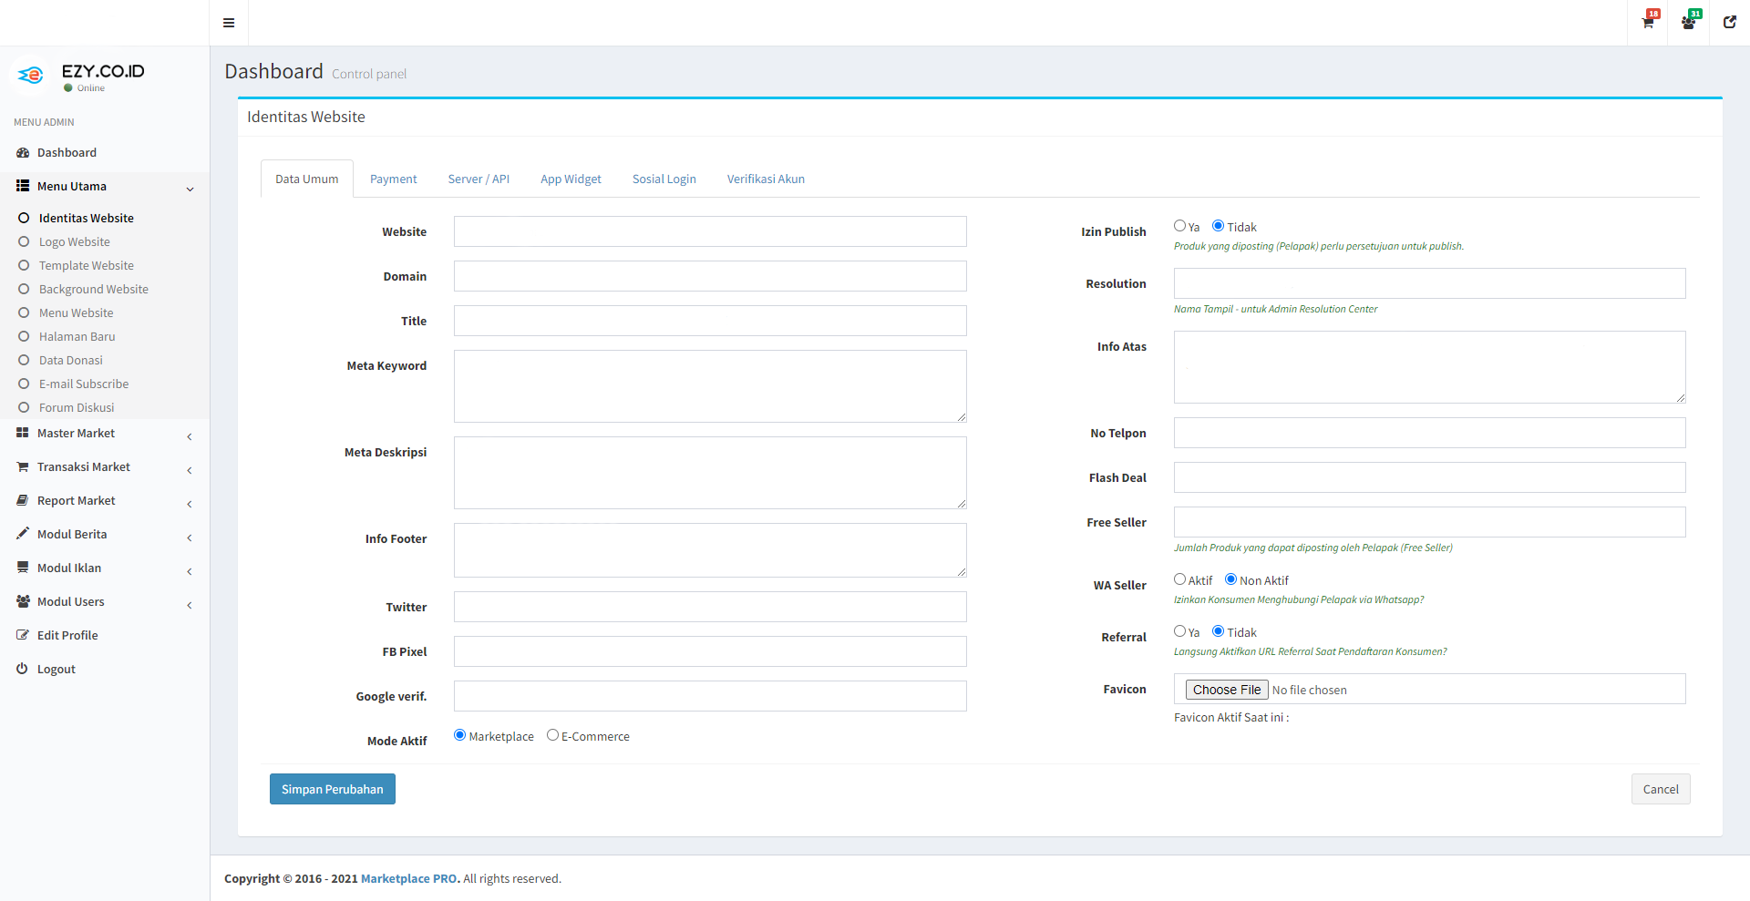Open the Server / API tab

pos(479,179)
